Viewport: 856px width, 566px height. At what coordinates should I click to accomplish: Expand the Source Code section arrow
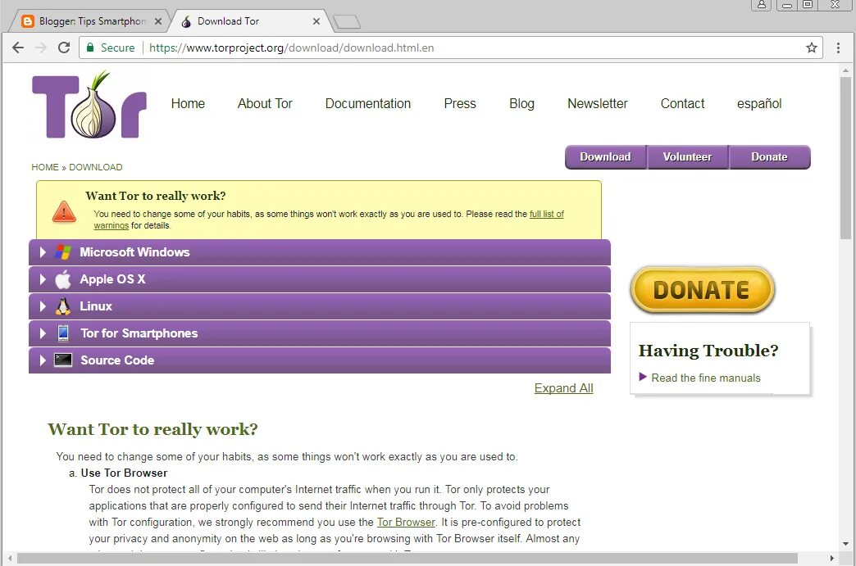tap(43, 360)
